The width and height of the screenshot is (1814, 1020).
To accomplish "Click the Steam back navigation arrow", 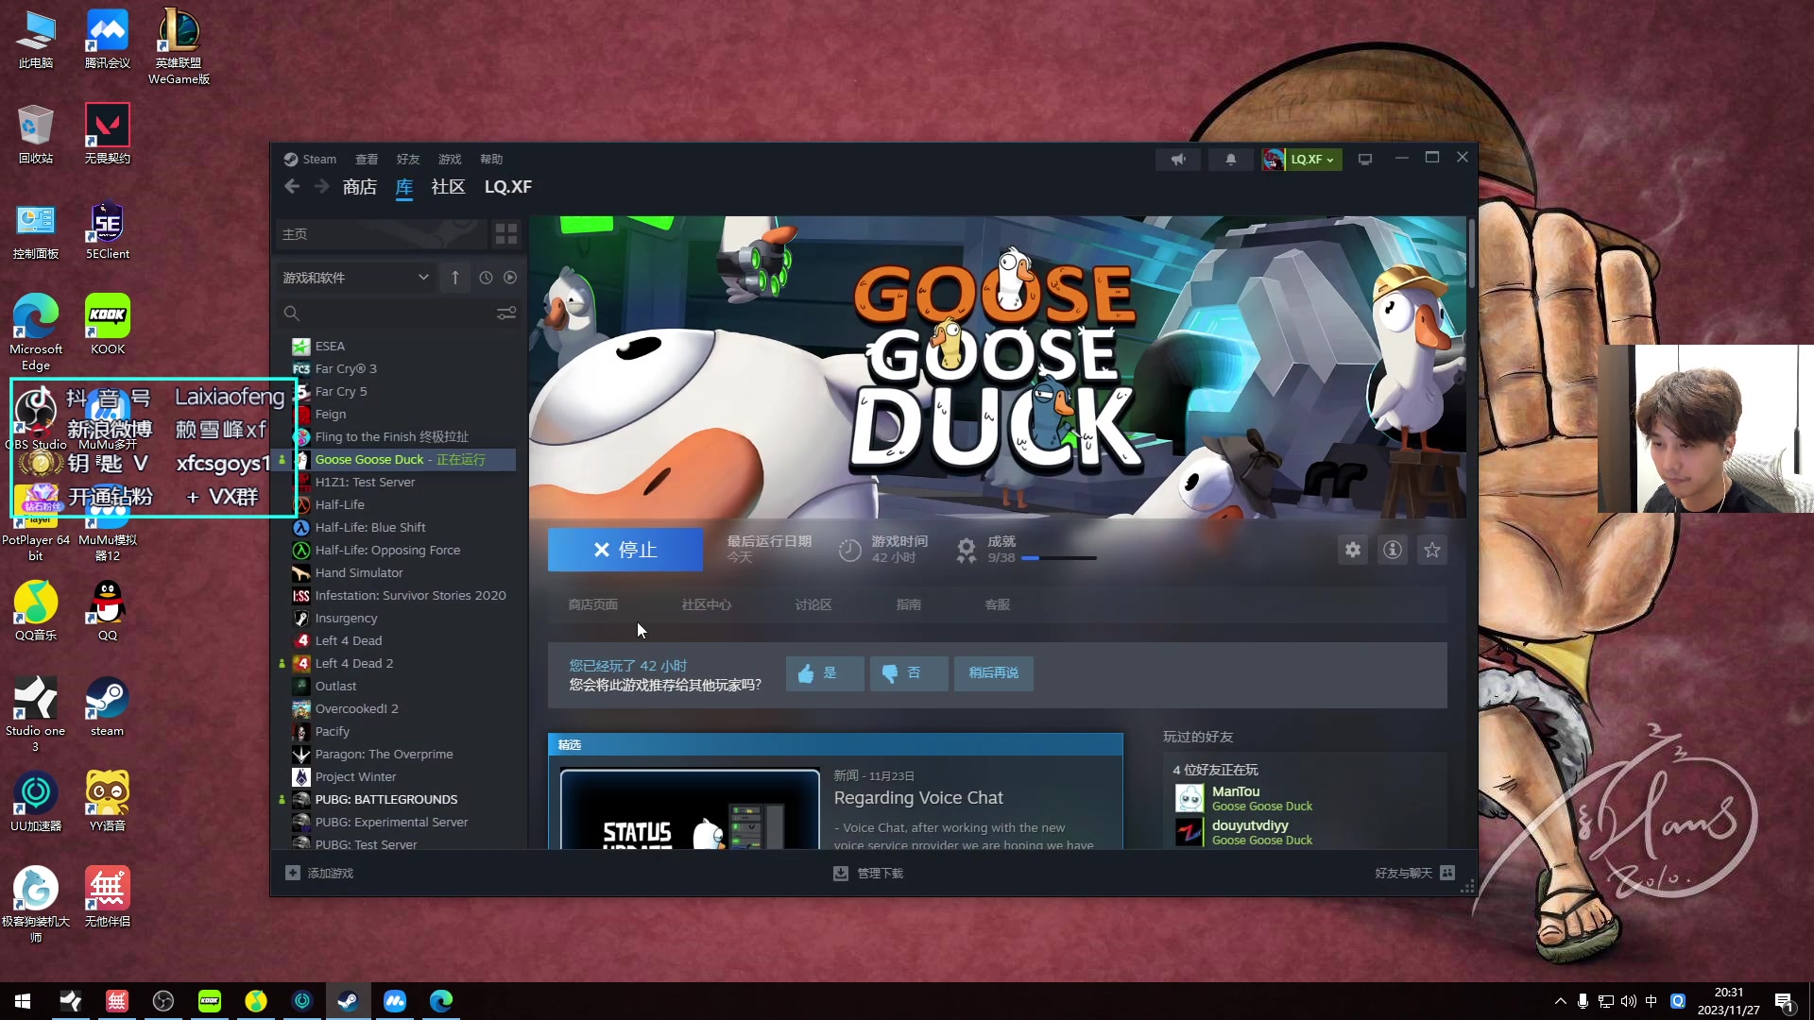I will [x=292, y=186].
